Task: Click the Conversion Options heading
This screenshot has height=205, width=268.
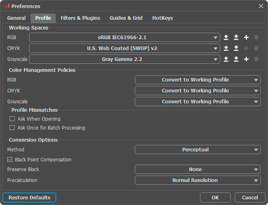Action: tap(33, 140)
